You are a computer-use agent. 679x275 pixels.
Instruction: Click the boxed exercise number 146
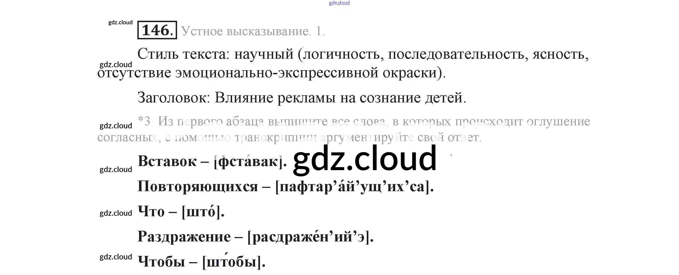[157, 30]
